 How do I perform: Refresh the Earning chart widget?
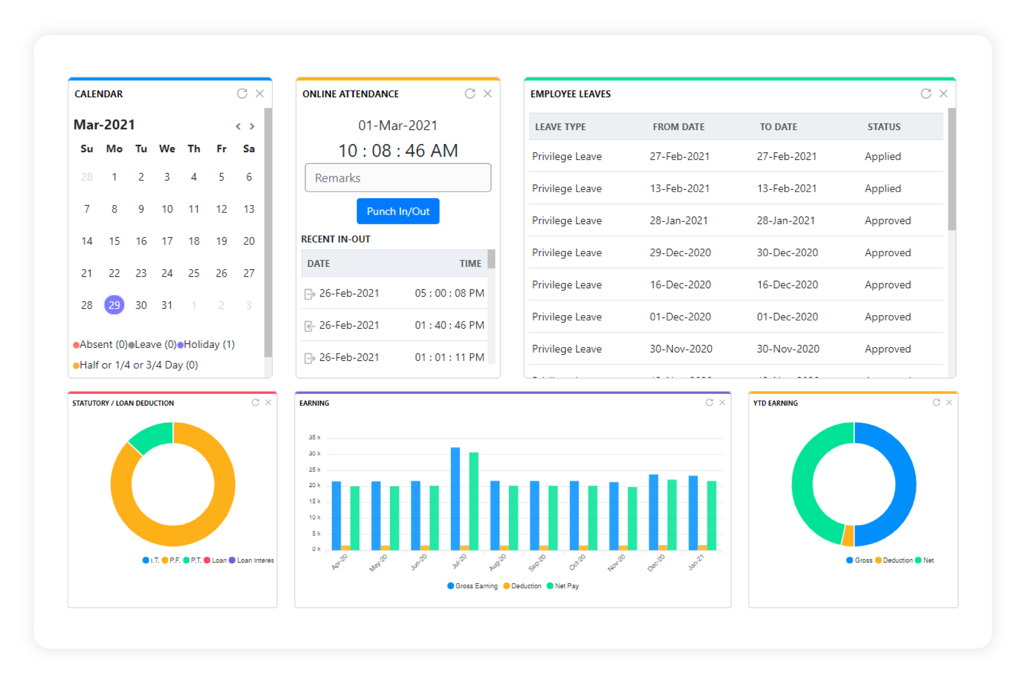709,402
